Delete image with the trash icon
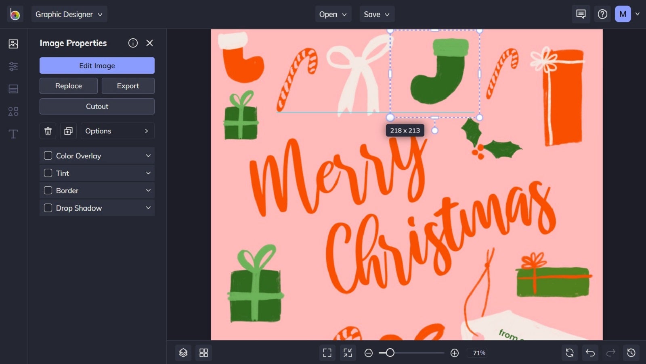 click(48, 131)
